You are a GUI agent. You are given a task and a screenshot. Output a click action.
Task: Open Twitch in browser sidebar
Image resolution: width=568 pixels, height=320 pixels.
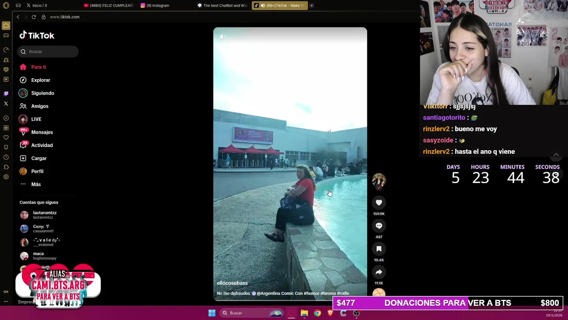pyautogui.click(x=6, y=94)
